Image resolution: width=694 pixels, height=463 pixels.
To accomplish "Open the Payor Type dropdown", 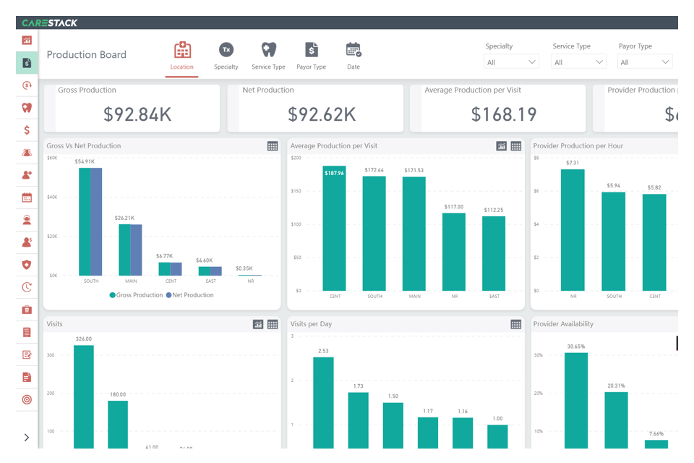I will pyautogui.click(x=644, y=61).
